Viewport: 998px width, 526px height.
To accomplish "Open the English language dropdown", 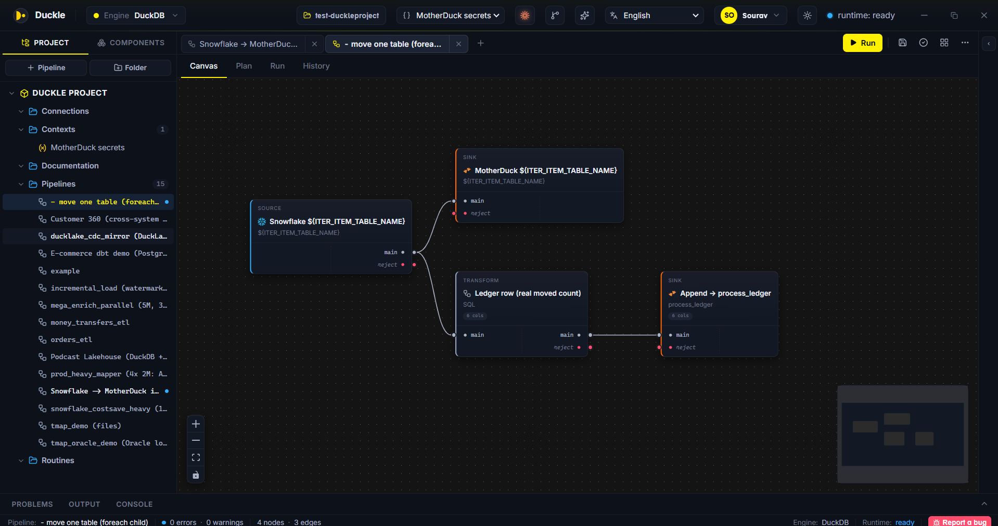I will (x=655, y=16).
